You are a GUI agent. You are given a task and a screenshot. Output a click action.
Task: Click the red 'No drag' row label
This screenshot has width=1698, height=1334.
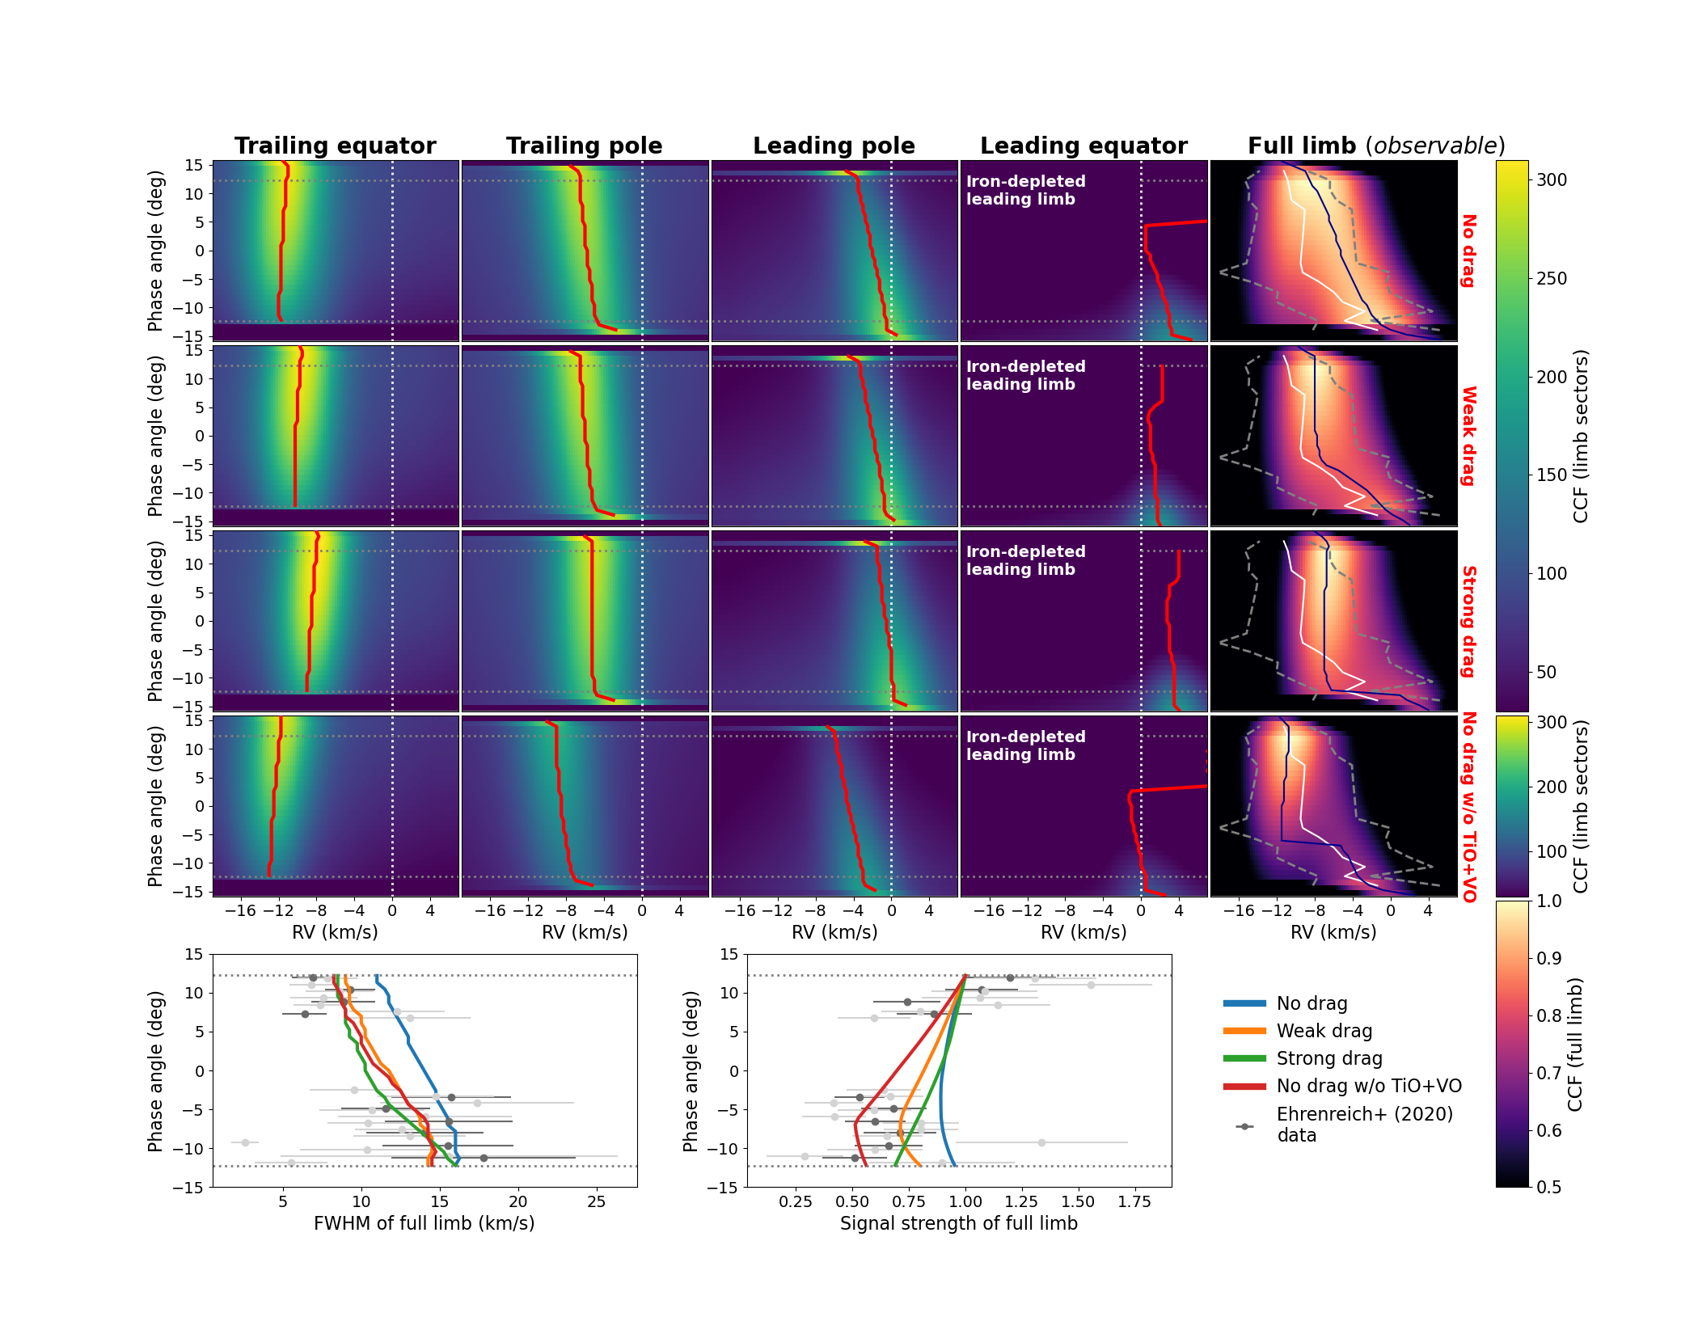pyautogui.click(x=1469, y=251)
